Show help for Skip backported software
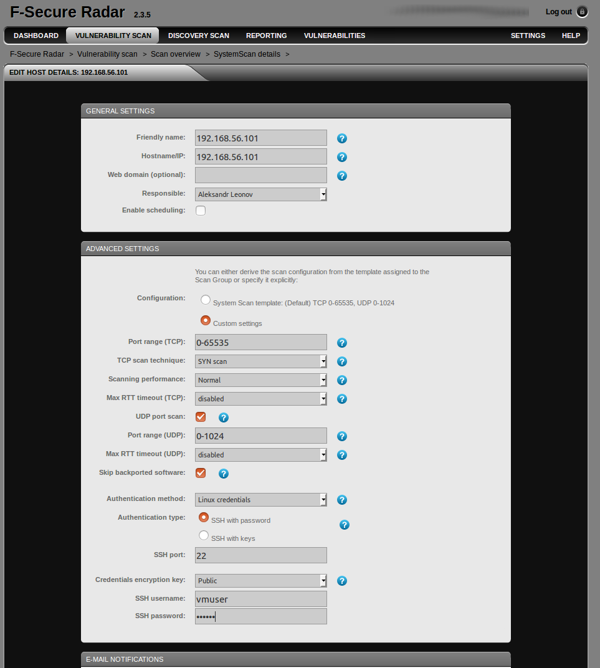This screenshot has width=600, height=668. (224, 474)
